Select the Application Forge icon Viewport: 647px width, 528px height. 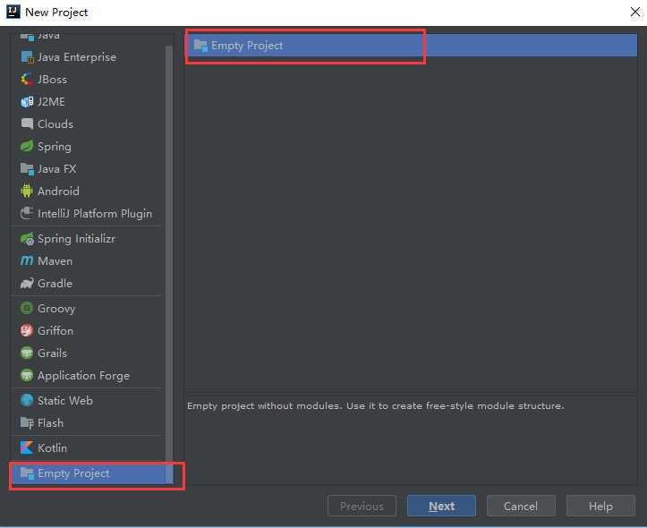27,375
